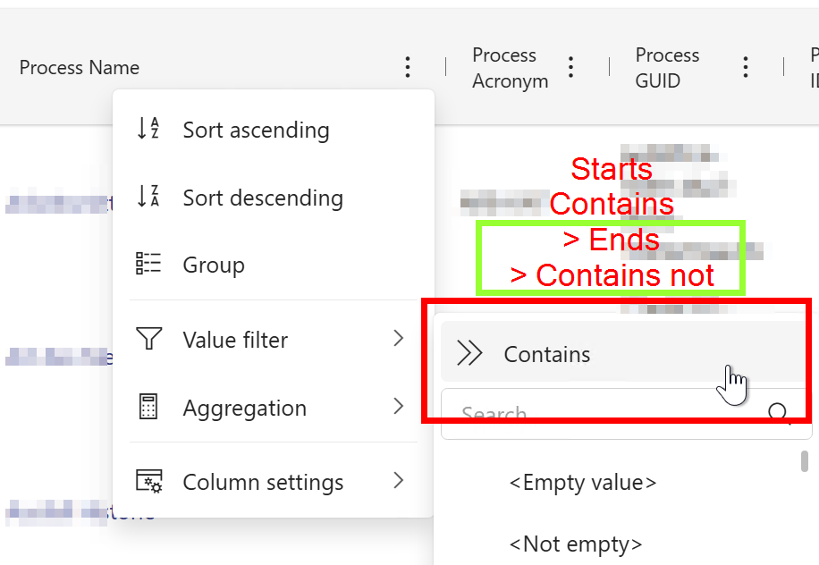Choose Sort descending from the column menu
819x565 pixels.
pyautogui.click(x=262, y=198)
